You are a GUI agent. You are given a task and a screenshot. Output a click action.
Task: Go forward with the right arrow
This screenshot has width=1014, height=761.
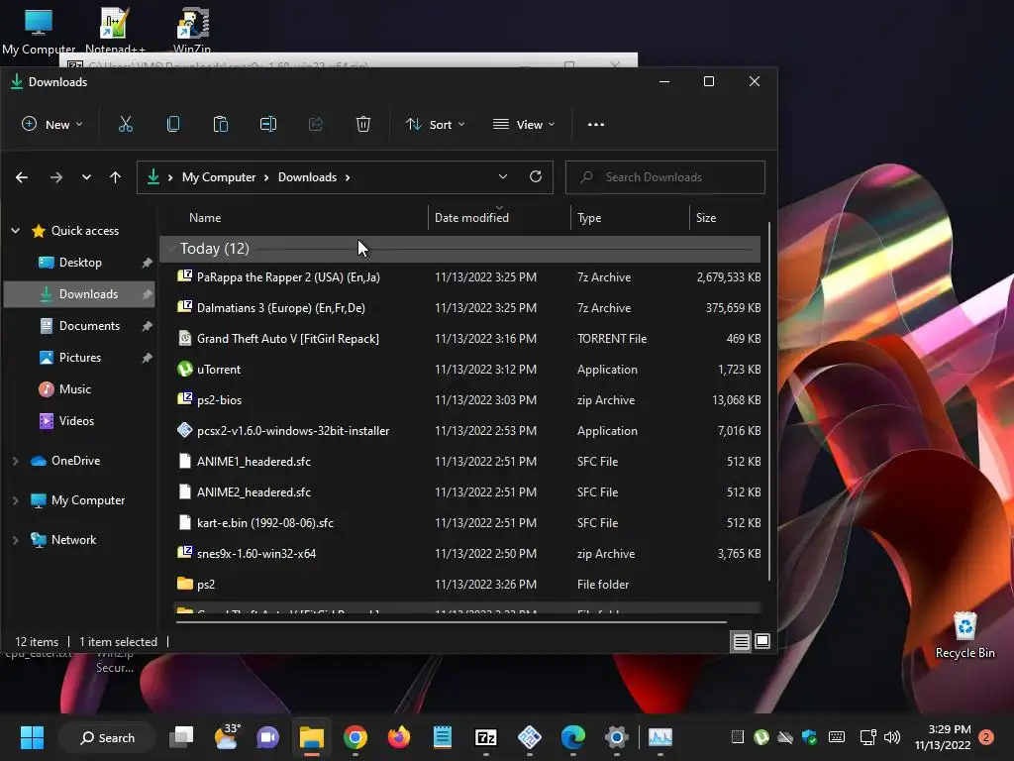56,177
